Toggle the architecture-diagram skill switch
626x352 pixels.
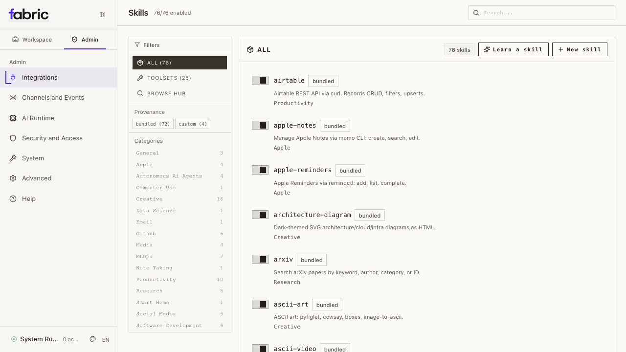point(260,215)
